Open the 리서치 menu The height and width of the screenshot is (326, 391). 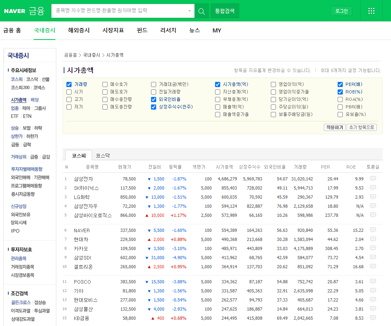pyautogui.click(x=168, y=30)
